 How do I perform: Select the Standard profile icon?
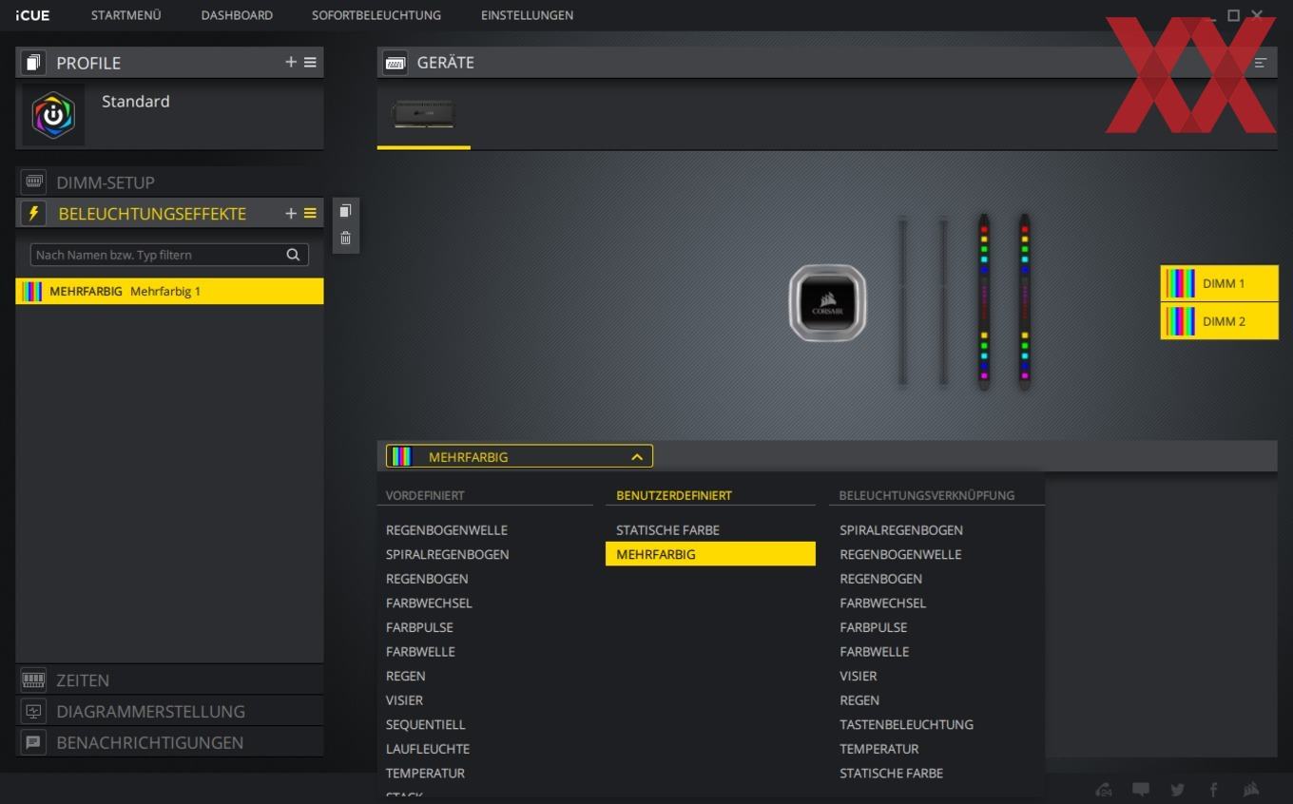tap(54, 115)
